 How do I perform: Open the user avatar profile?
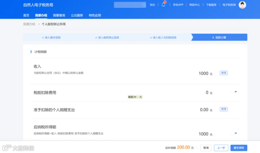pos(242,5)
